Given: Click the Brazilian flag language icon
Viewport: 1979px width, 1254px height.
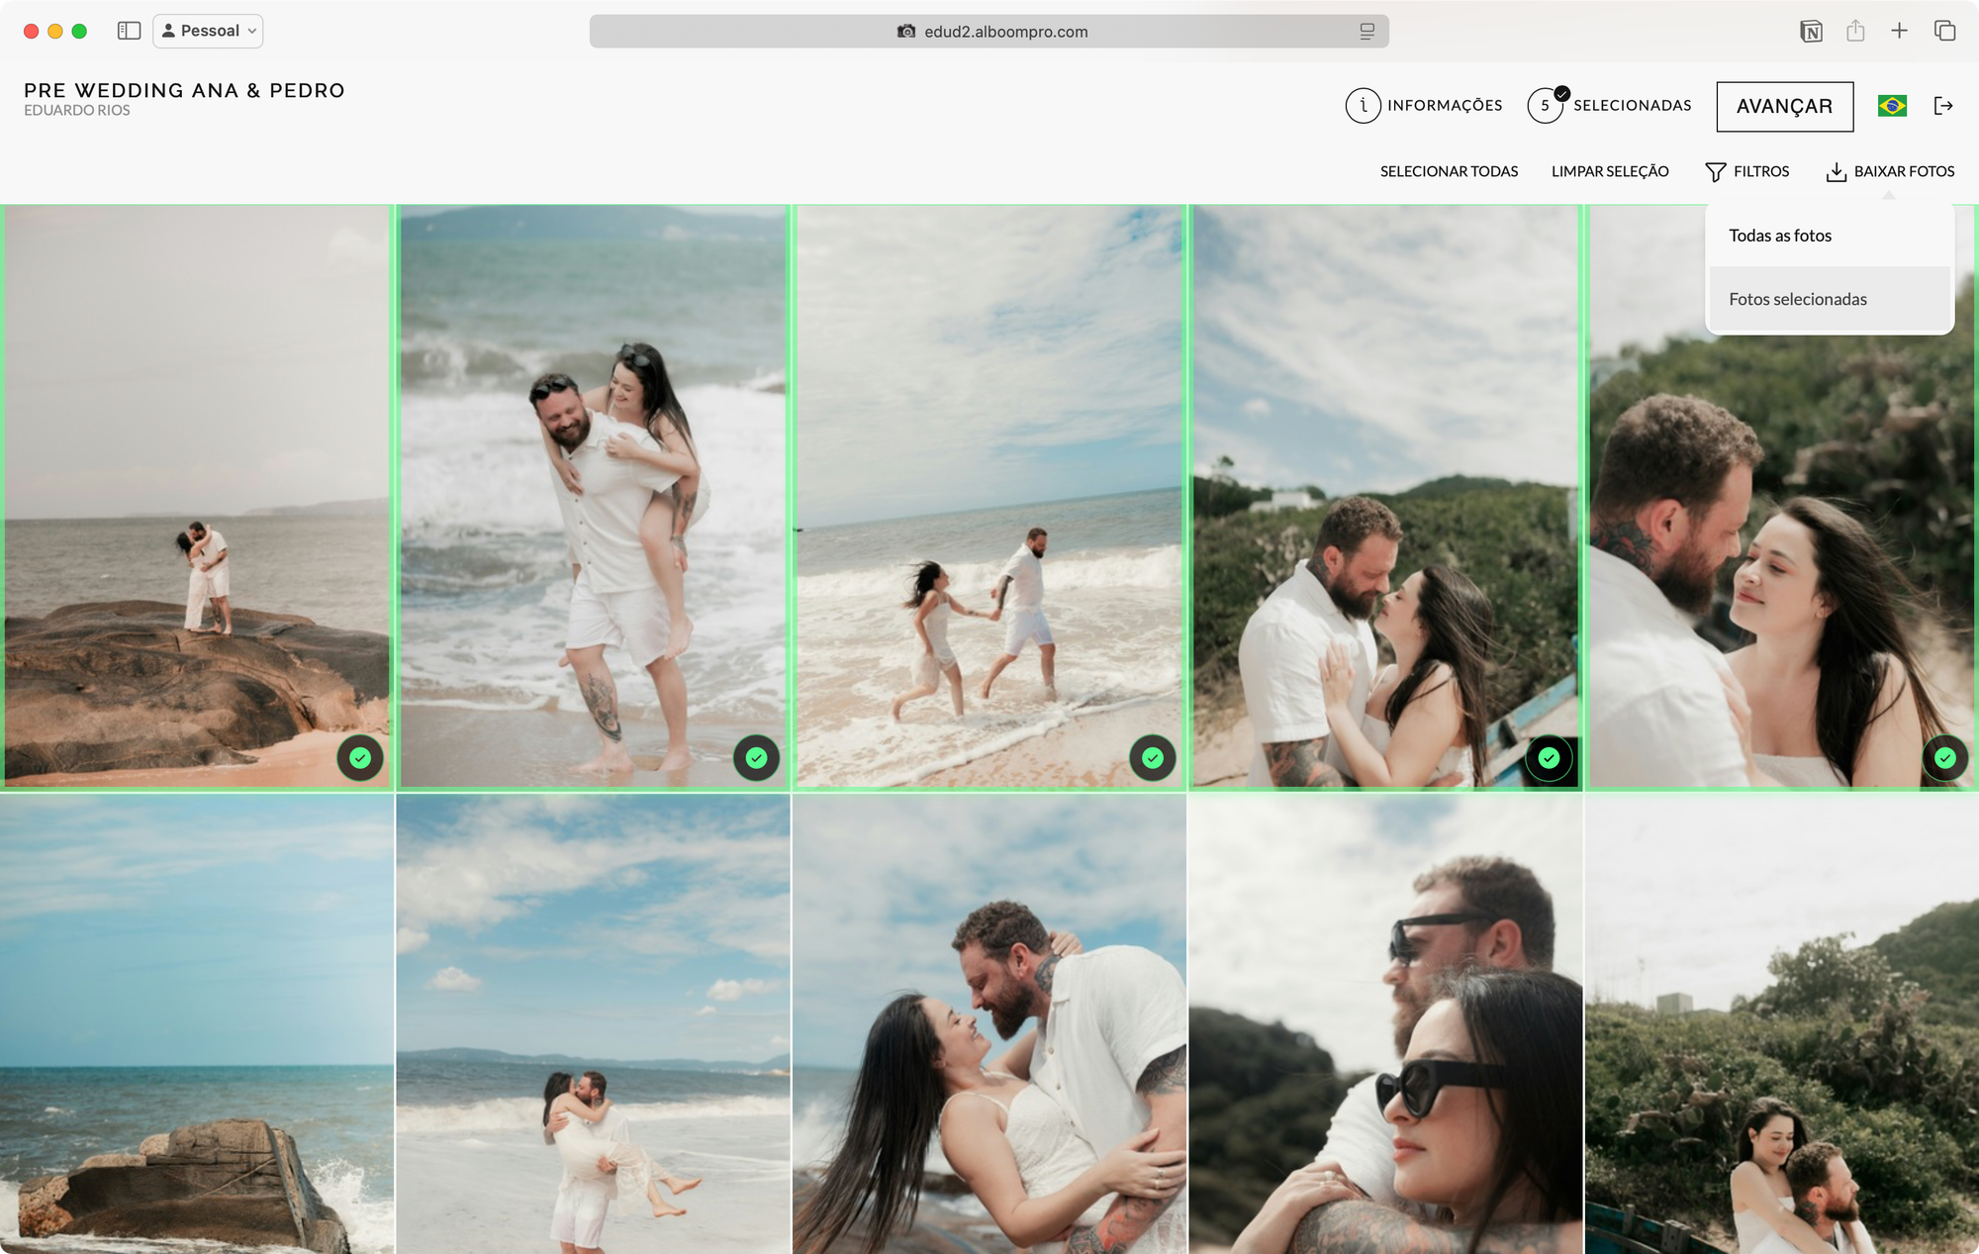Looking at the screenshot, I should pyautogui.click(x=1892, y=105).
